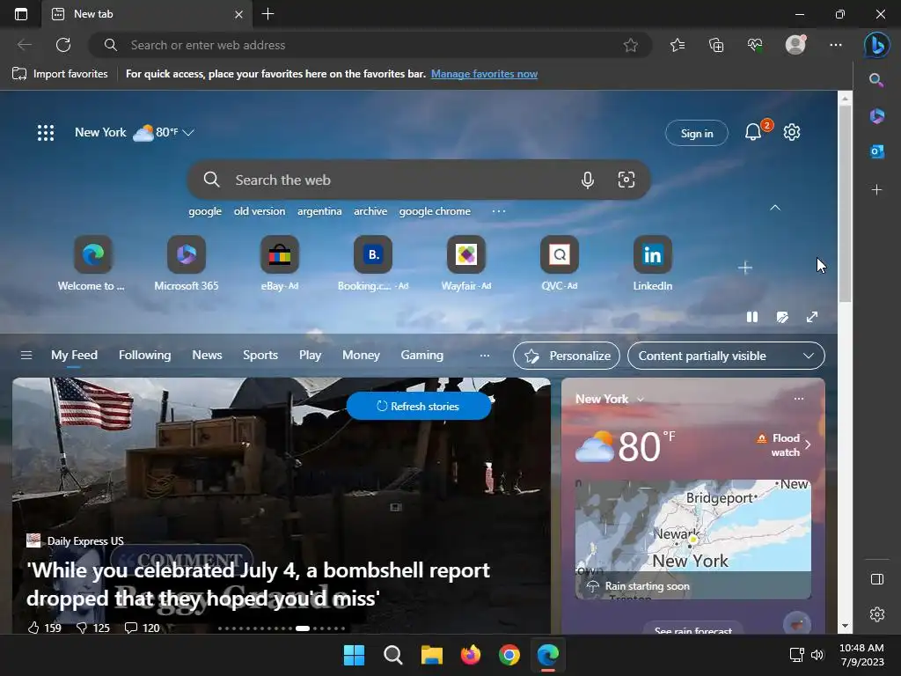Select the My Feed tab
Image resolution: width=901 pixels, height=676 pixels.
74,356
